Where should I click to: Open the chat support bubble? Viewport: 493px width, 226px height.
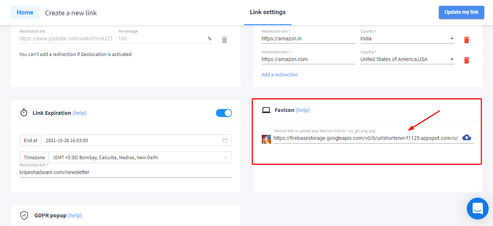tap(477, 209)
